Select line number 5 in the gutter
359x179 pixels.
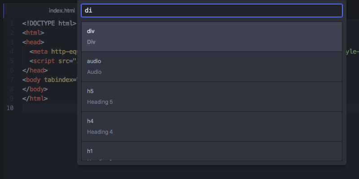(11, 61)
